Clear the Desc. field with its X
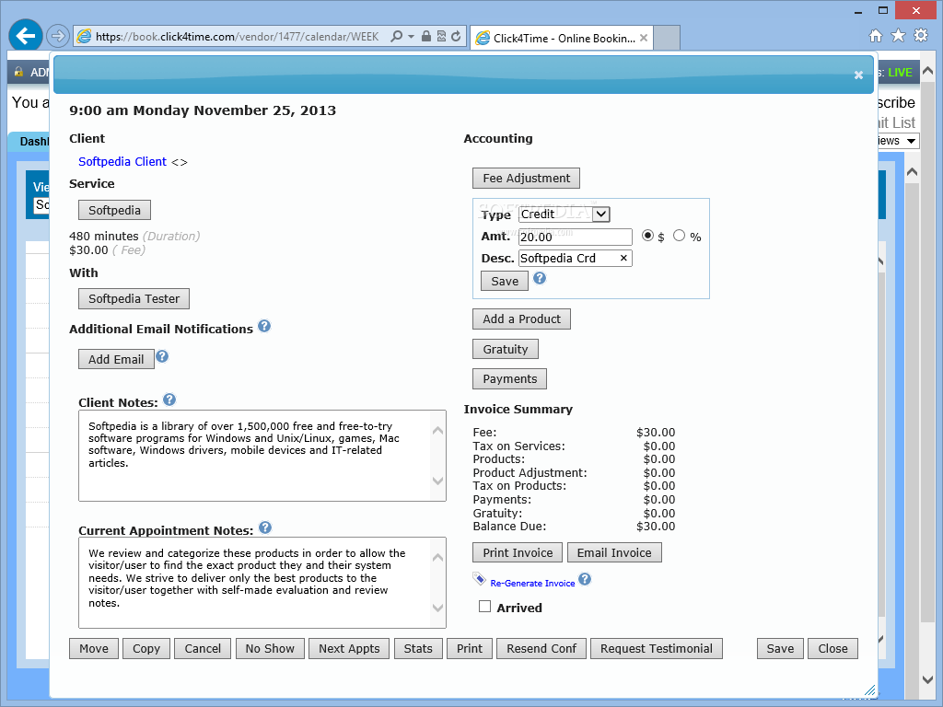 [623, 258]
